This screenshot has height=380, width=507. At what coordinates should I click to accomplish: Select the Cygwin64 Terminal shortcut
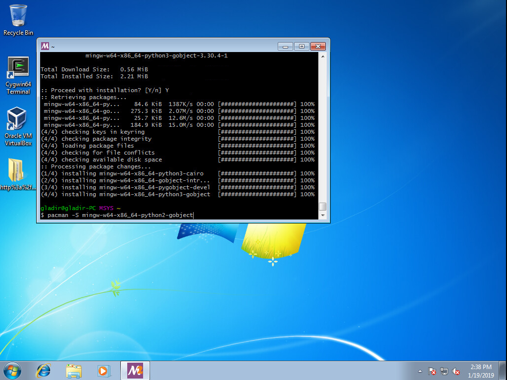(18, 68)
